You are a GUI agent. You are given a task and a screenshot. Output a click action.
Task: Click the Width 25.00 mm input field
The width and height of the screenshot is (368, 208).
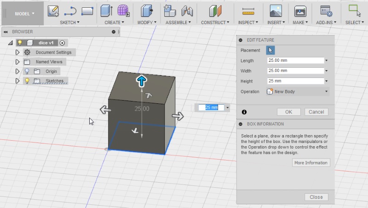(295, 71)
